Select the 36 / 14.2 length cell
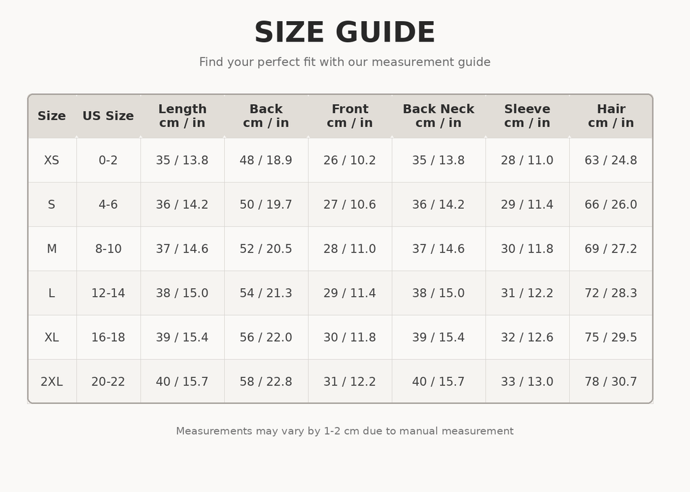Image resolution: width=690 pixels, height=492 pixels. click(x=182, y=204)
